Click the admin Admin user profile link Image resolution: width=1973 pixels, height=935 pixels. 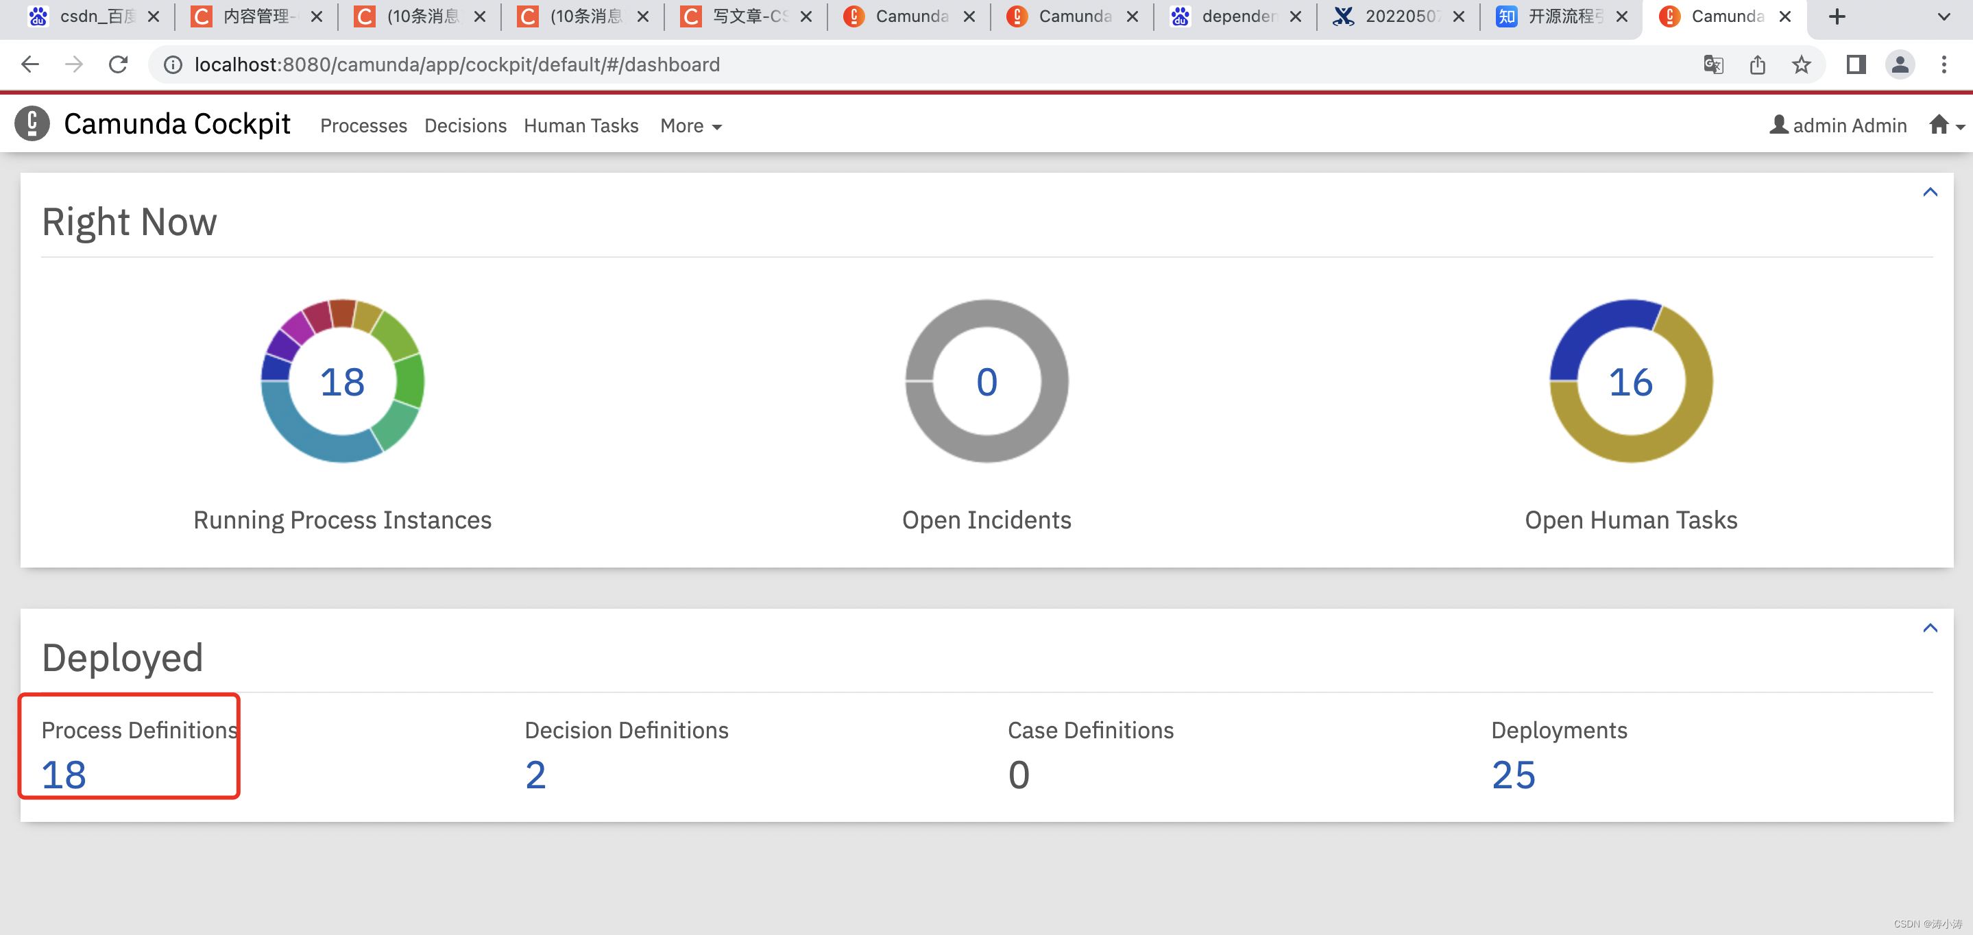click(1838, 125)
